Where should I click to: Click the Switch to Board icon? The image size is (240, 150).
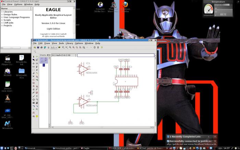[48, 47]
